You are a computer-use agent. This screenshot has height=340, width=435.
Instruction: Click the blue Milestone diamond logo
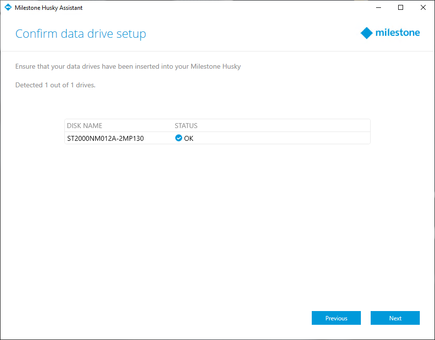[x=367, y=33]
